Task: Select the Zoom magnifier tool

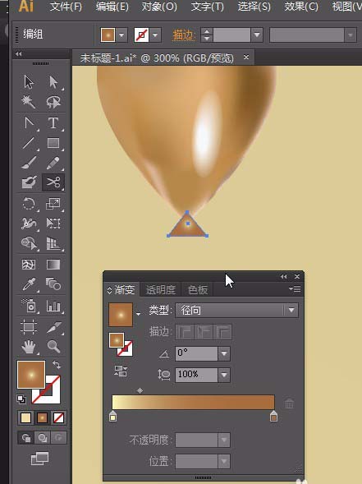Action: click(x=53, y=347)
